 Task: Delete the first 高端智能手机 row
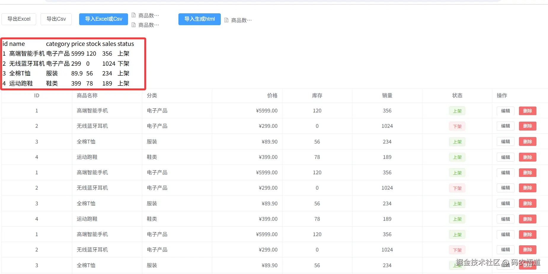pyautogui.click(x=528, y=111)
